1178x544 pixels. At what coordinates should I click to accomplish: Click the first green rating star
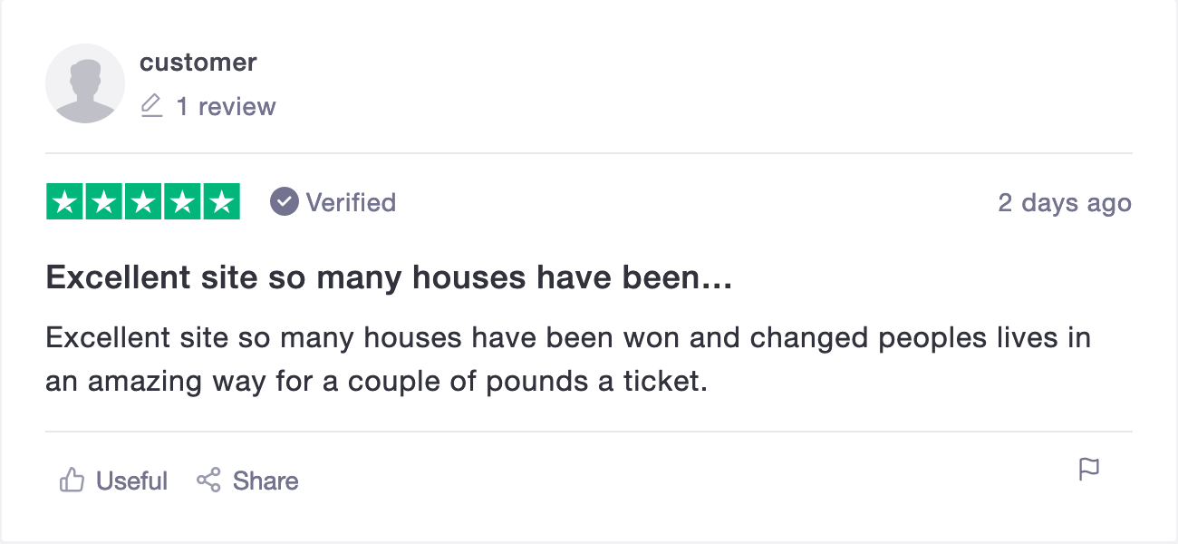click(65, 201)
